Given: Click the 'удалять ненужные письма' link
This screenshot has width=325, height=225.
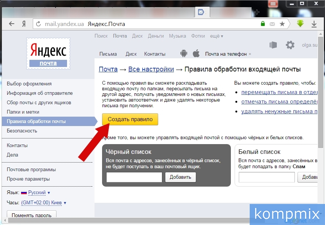Looking at the screenshot, I should (279, 111).
